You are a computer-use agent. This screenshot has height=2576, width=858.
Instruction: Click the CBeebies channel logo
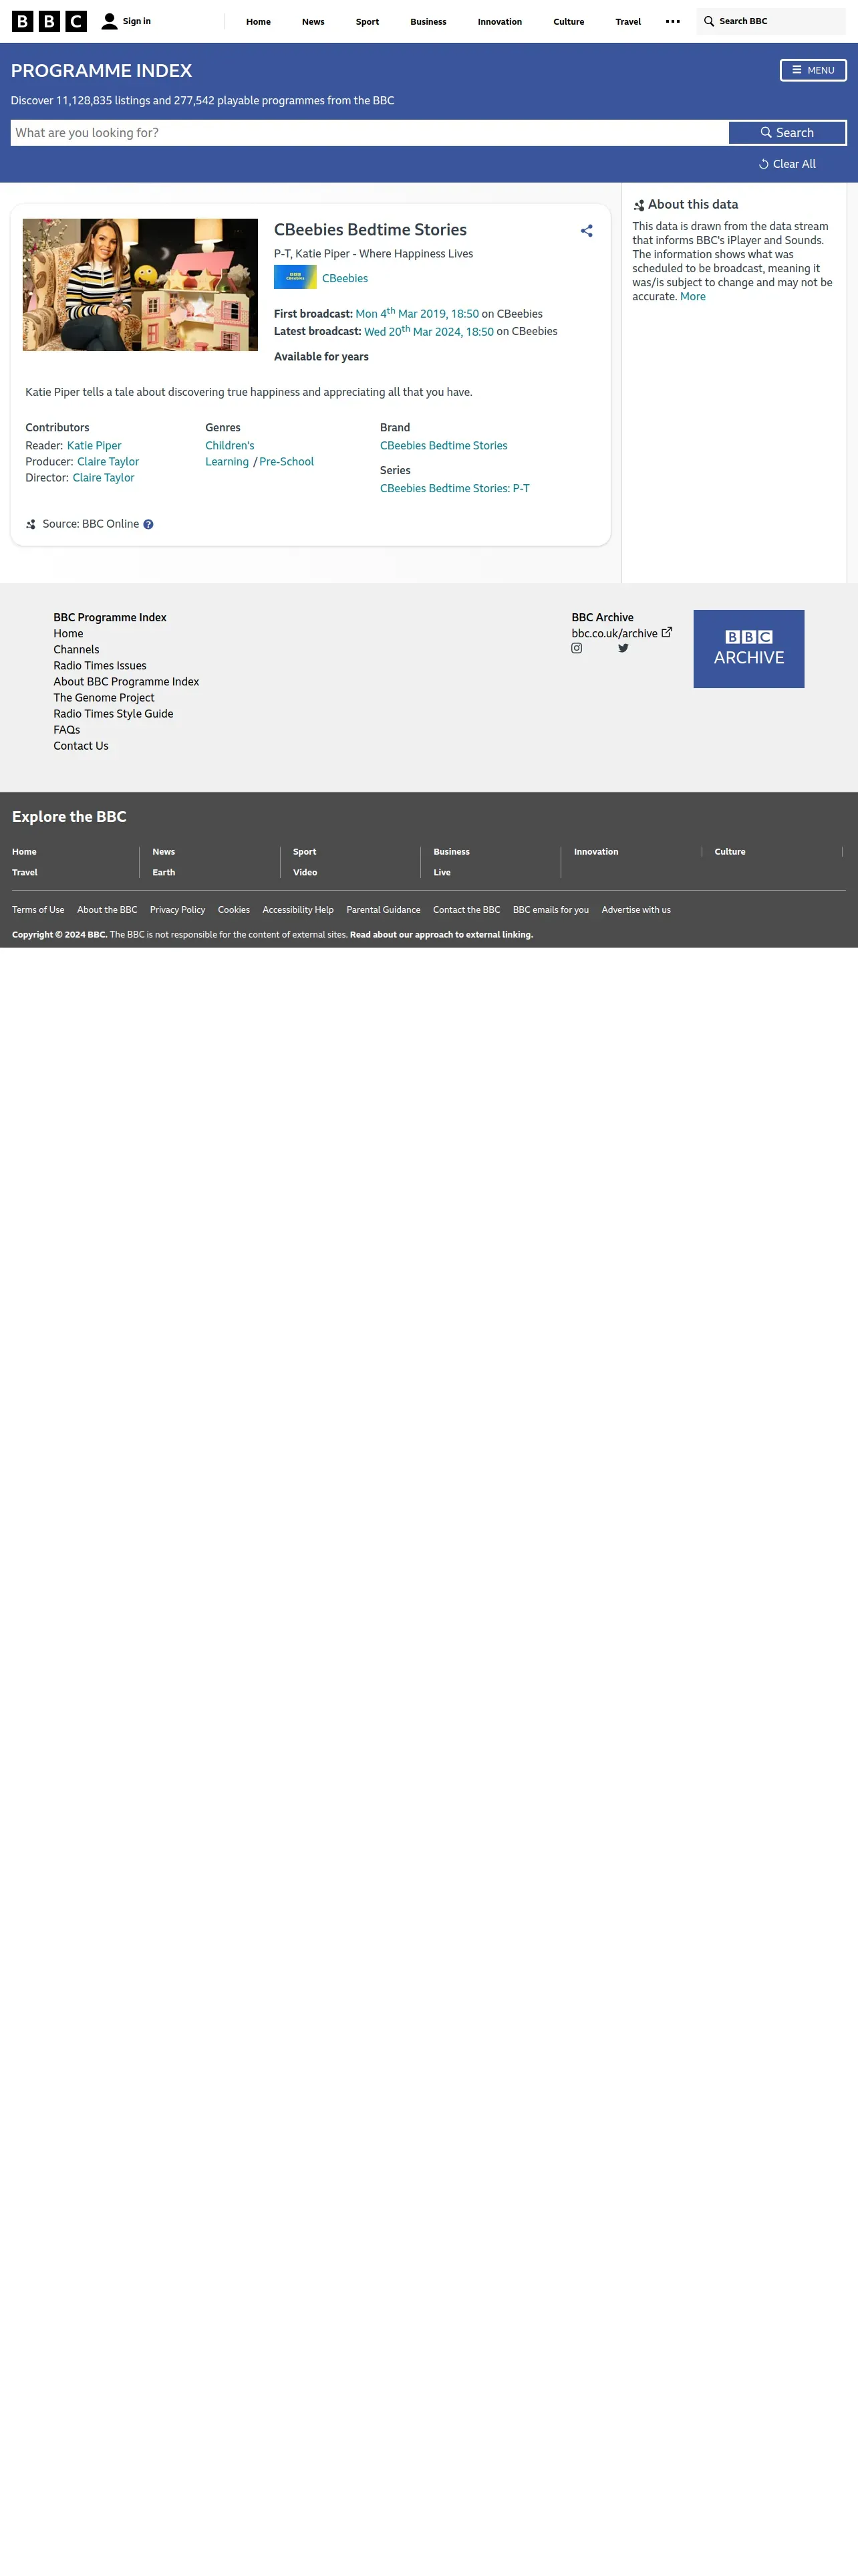295,277
